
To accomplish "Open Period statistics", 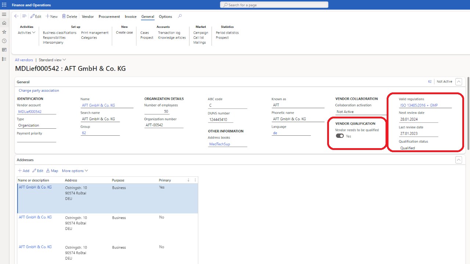I will pyautogui.click(x=227, y=33).
